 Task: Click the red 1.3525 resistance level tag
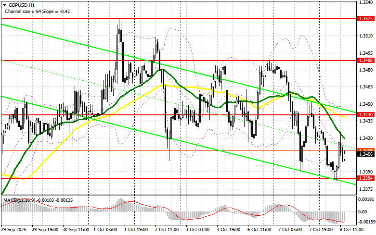point(366,19)
